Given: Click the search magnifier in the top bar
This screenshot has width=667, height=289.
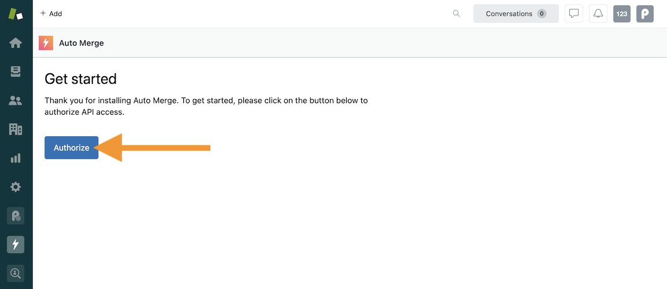Looking at the screenshot, I should (457, 14).
